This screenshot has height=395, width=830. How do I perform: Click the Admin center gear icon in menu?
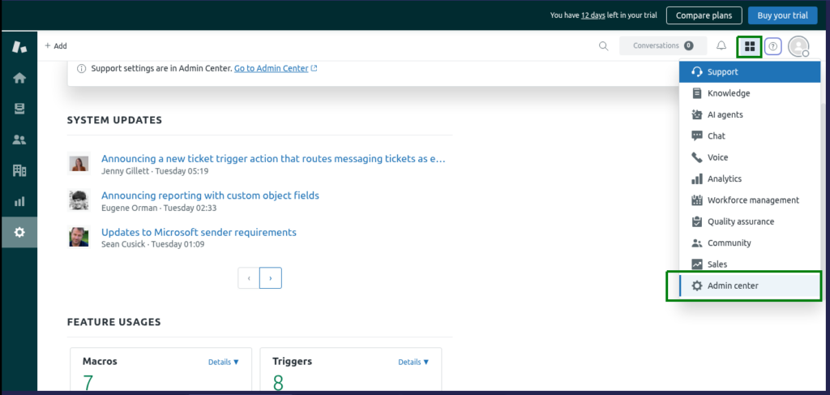pos(697,286)
